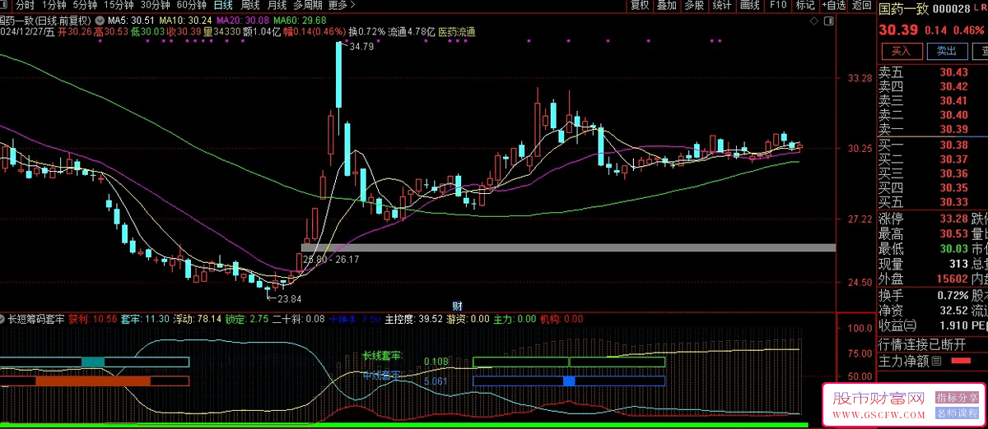Click the 名师课程 link
The height and width of the screenshot is (429, 988).
[957, 413]
